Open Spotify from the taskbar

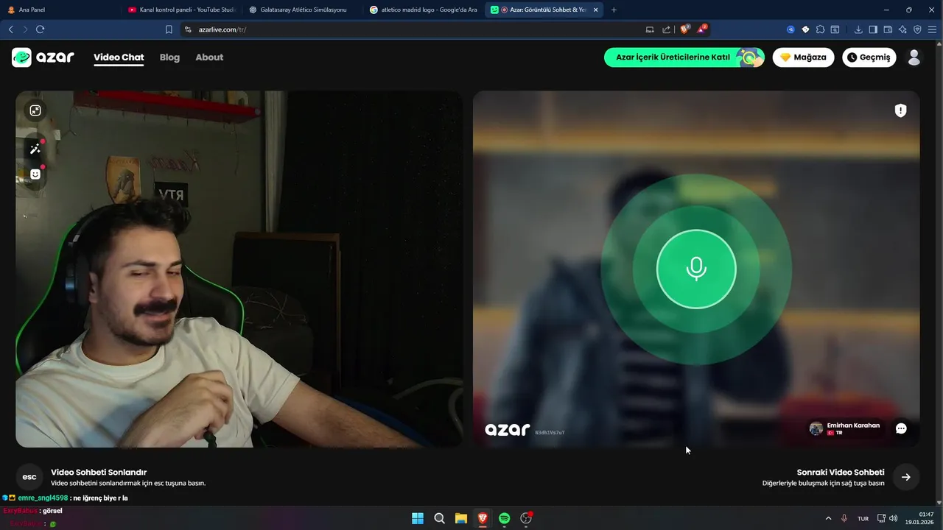pos(505,518)
